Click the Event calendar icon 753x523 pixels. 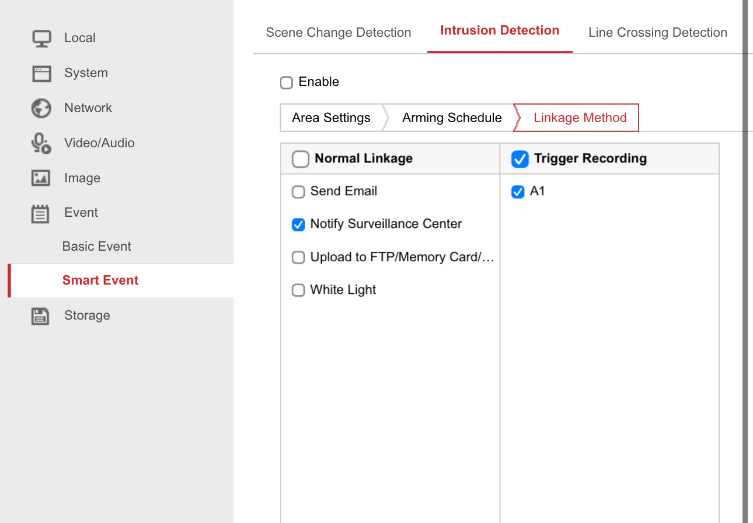click(x=41, y=213)
